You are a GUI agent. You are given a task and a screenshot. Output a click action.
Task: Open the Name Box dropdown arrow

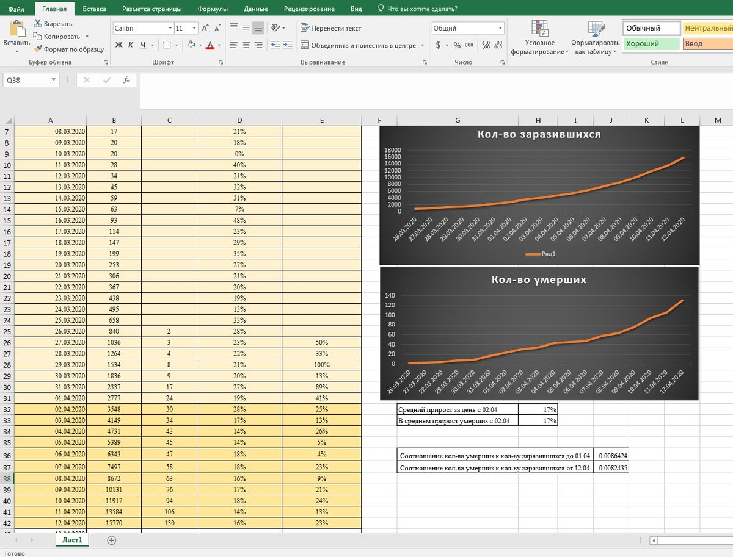coord(54,80)
